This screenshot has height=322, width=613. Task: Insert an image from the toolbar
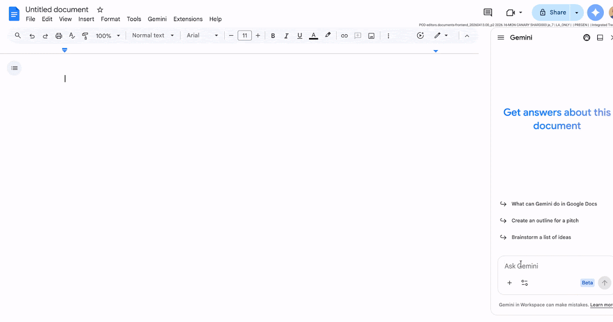point(371,36)
